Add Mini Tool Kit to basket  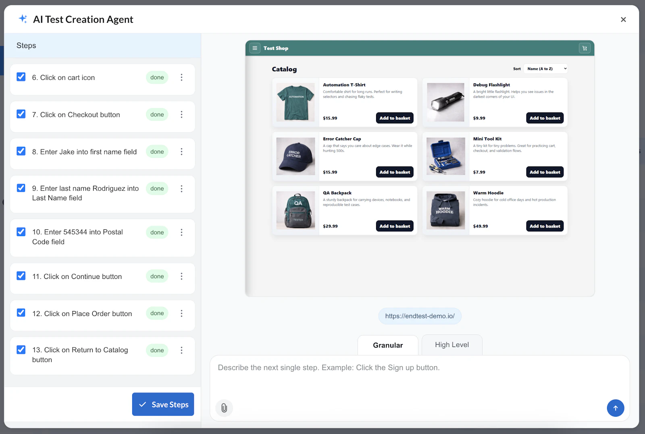pyautogui.click(x=545, y=172)
